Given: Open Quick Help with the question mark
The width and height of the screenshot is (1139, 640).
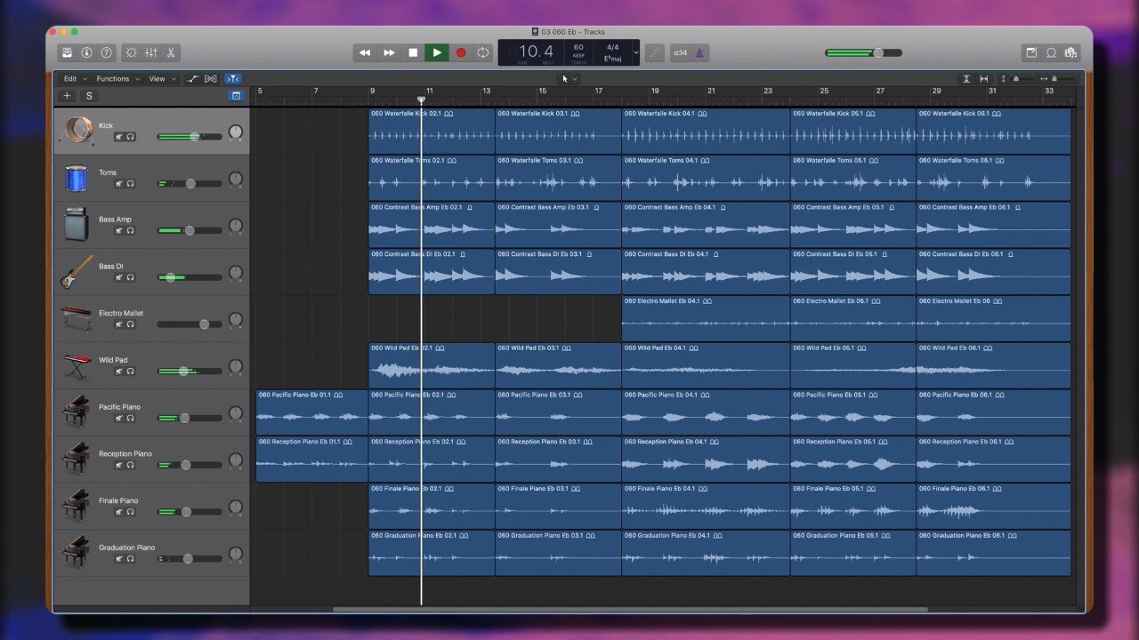Looking at the screenshot, I should pos(107,52).
